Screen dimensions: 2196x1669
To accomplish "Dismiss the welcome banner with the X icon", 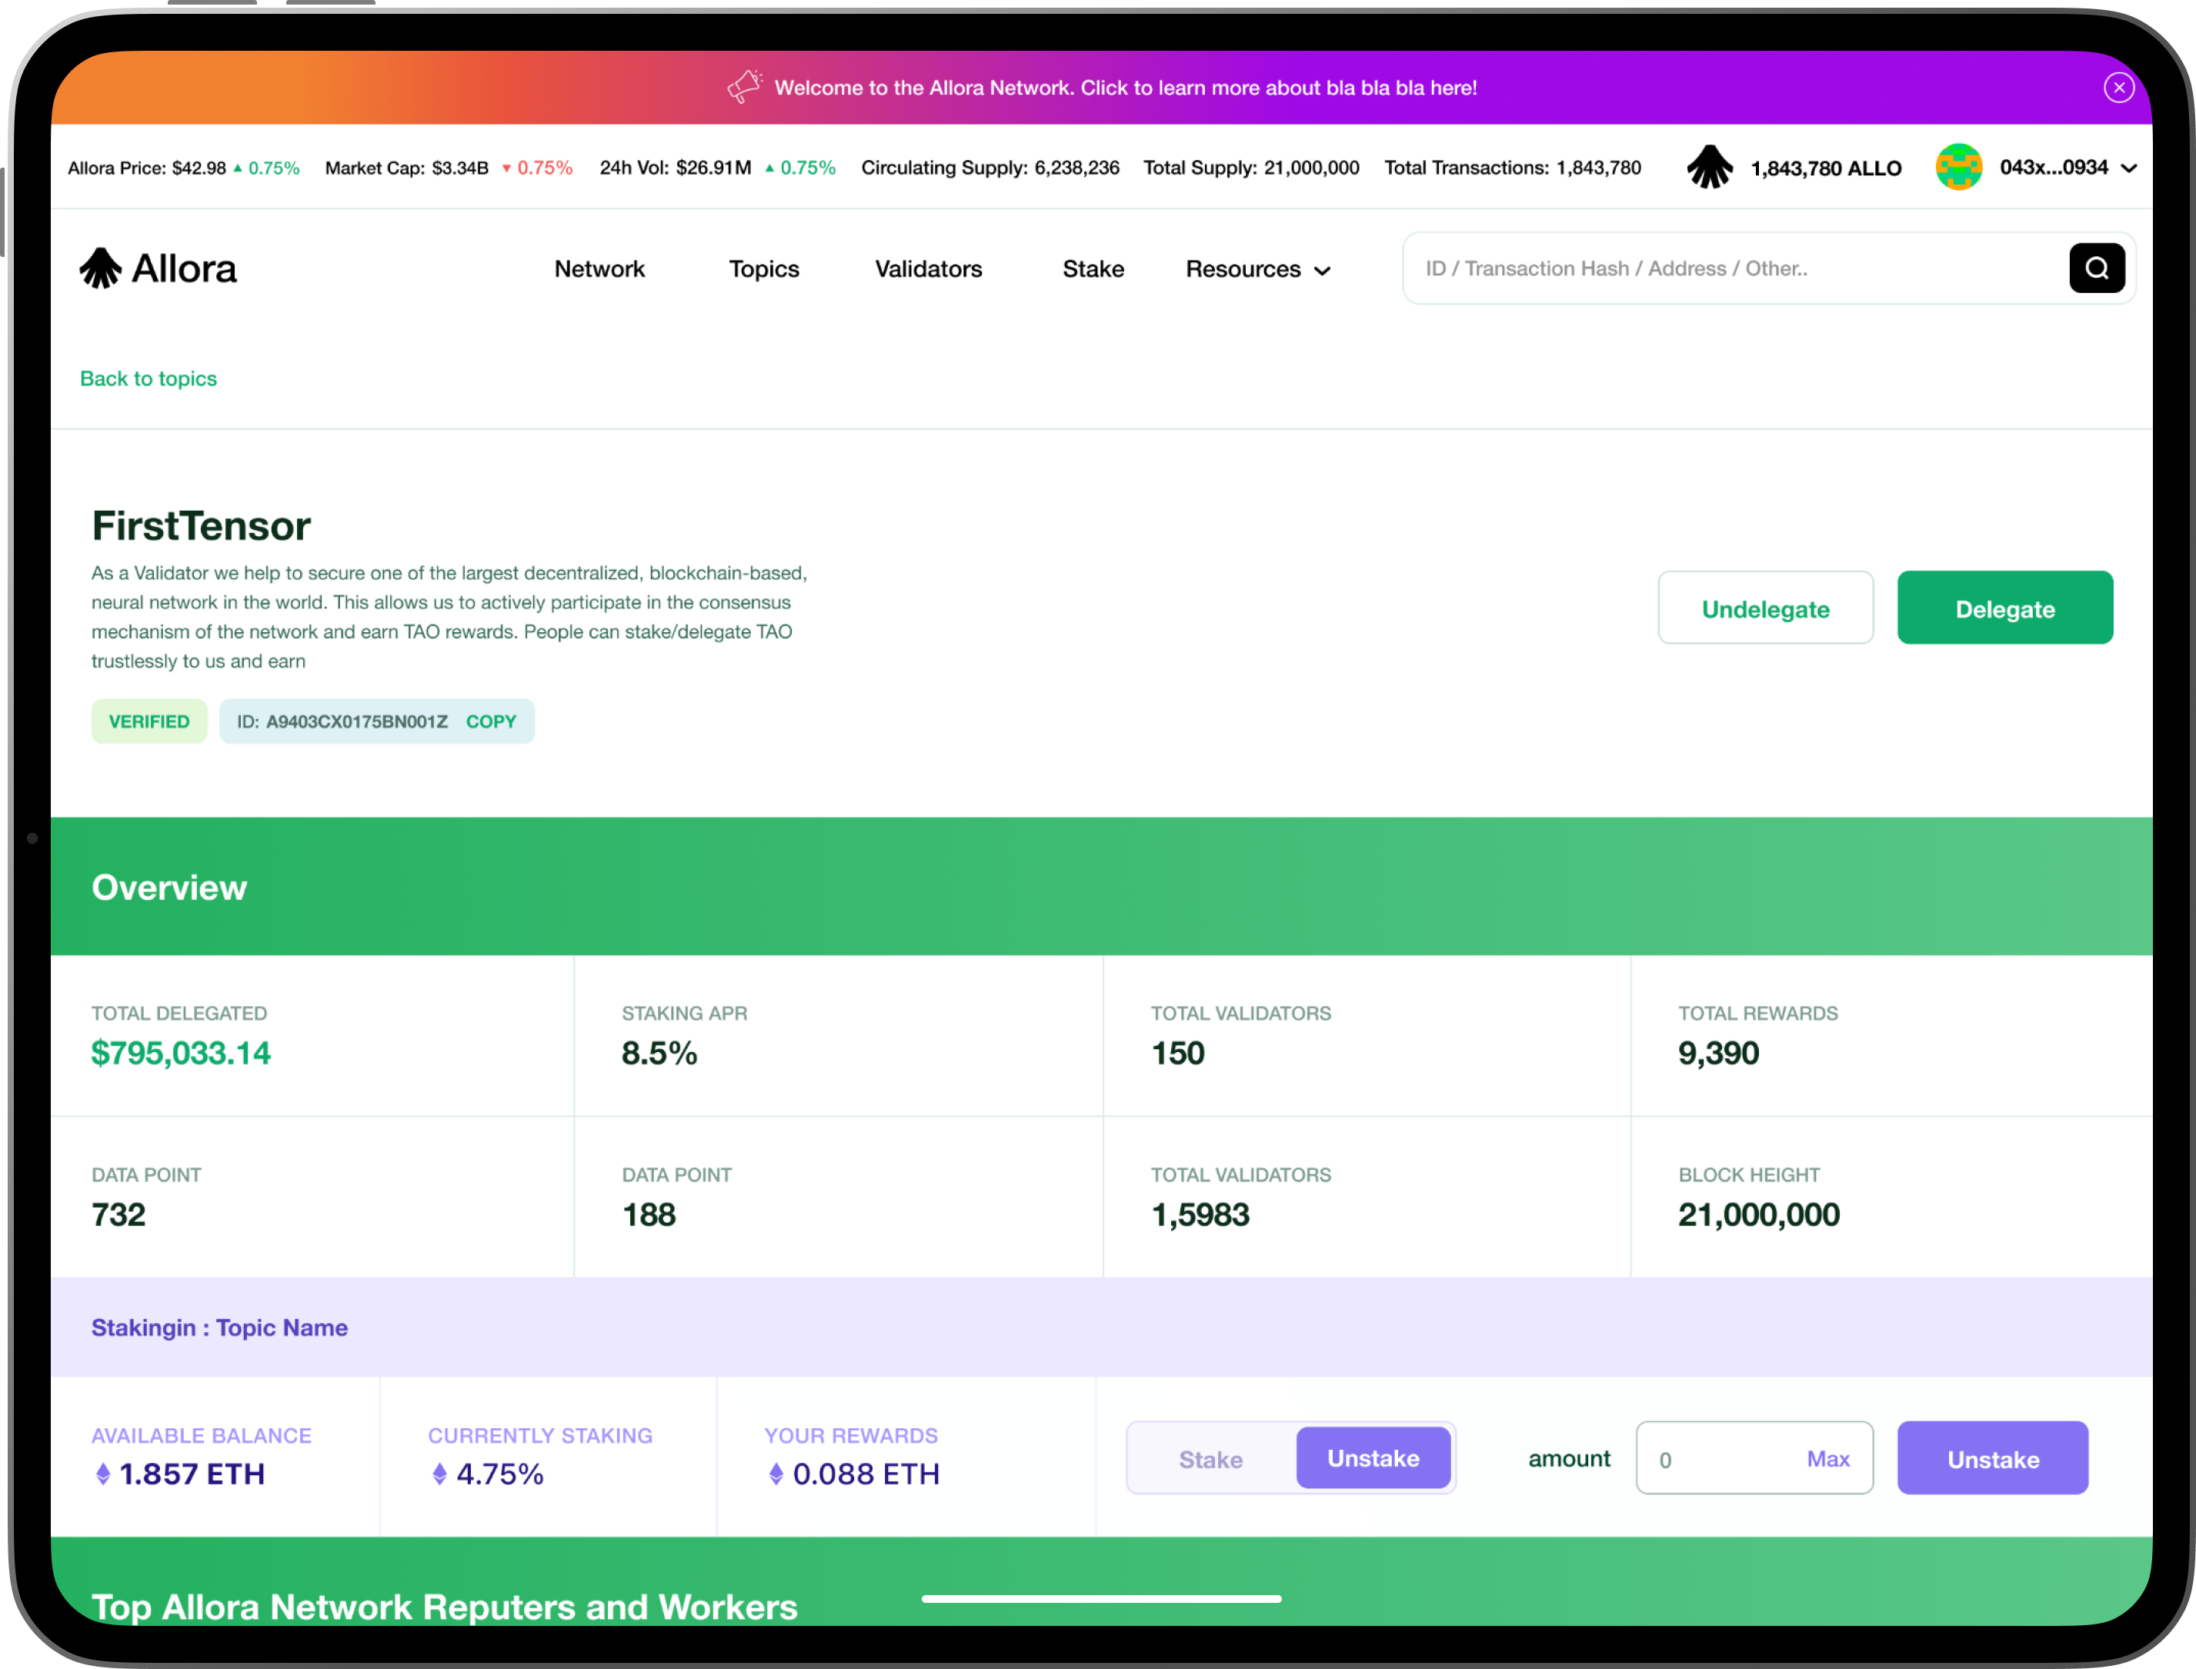I will coord(2118,88).
